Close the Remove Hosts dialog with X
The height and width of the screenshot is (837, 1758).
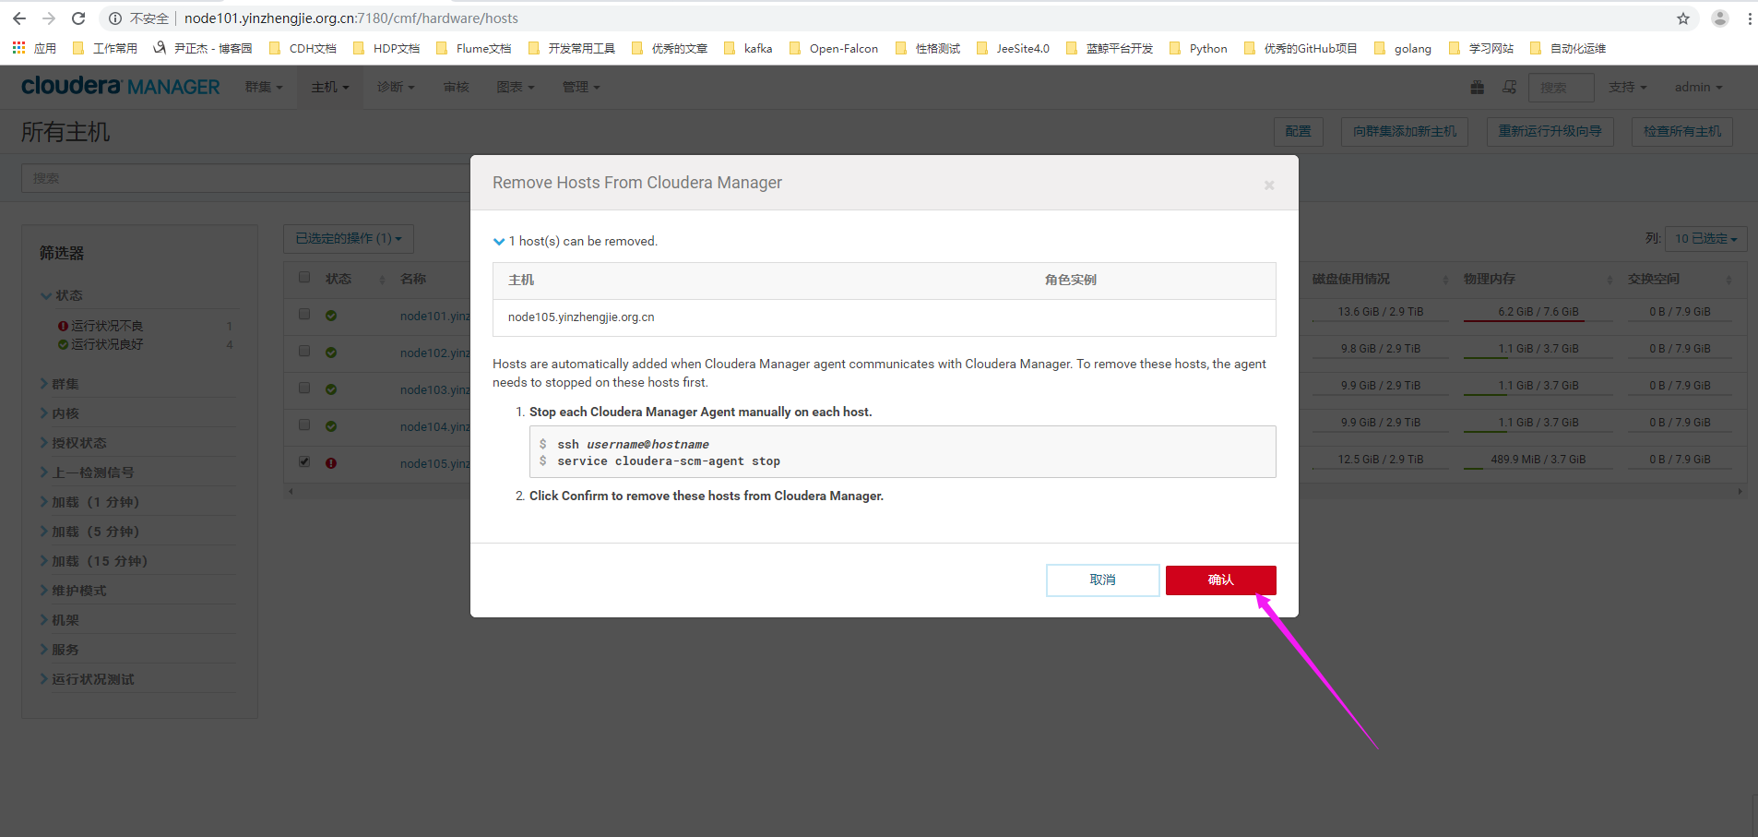tap(1269, 185)
